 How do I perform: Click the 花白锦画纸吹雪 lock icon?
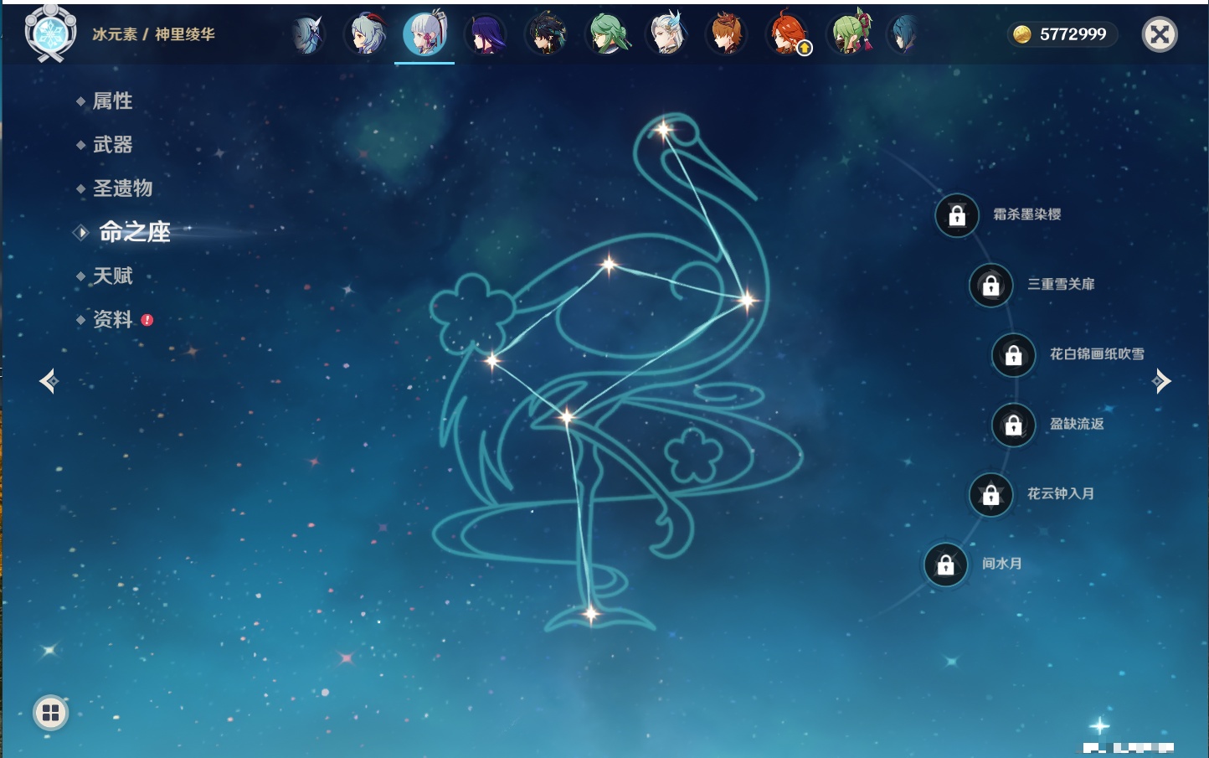(1013, 355)
